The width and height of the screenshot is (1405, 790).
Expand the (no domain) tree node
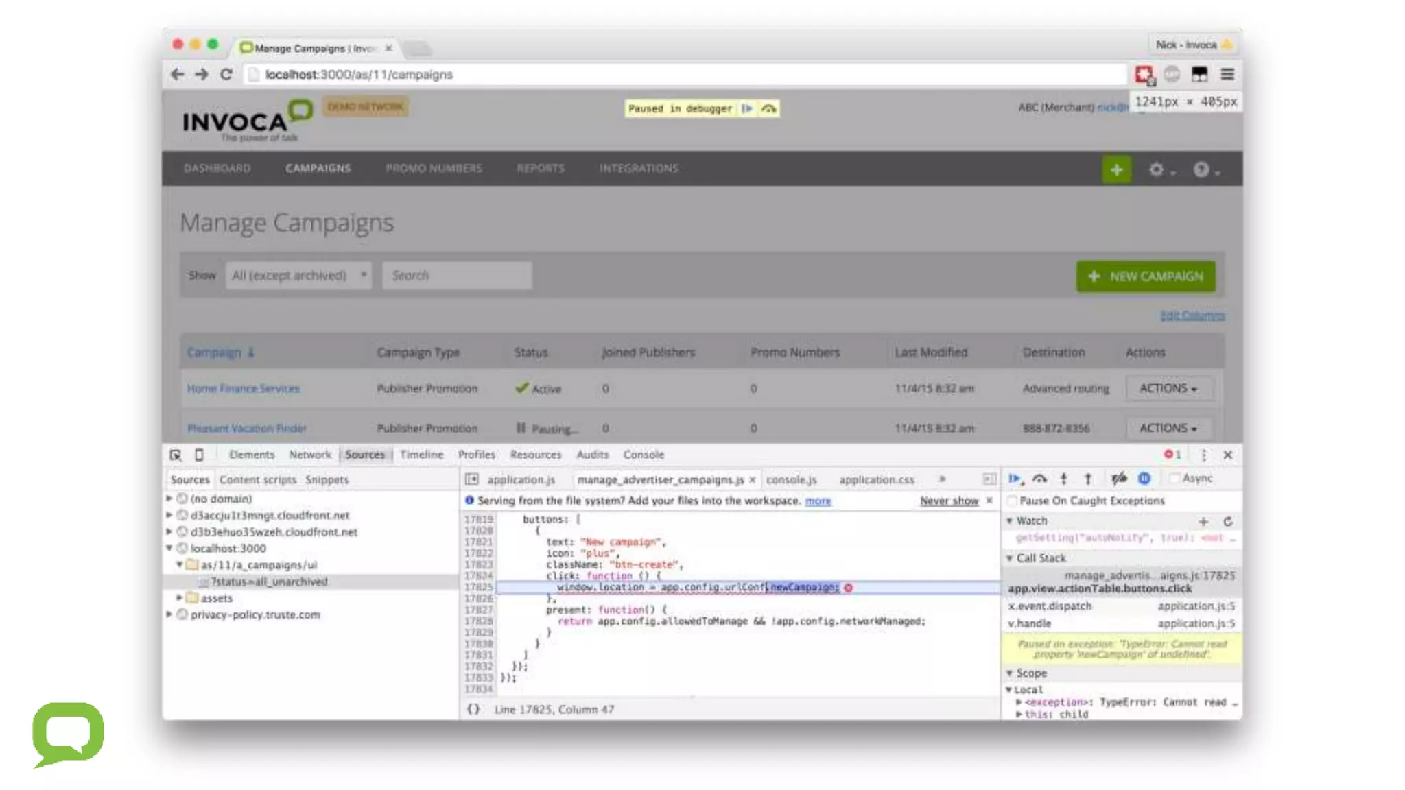(169, 499)
